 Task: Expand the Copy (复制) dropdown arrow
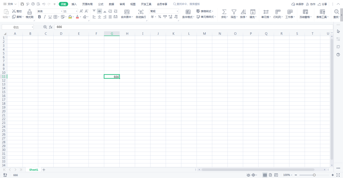point(23,17)
